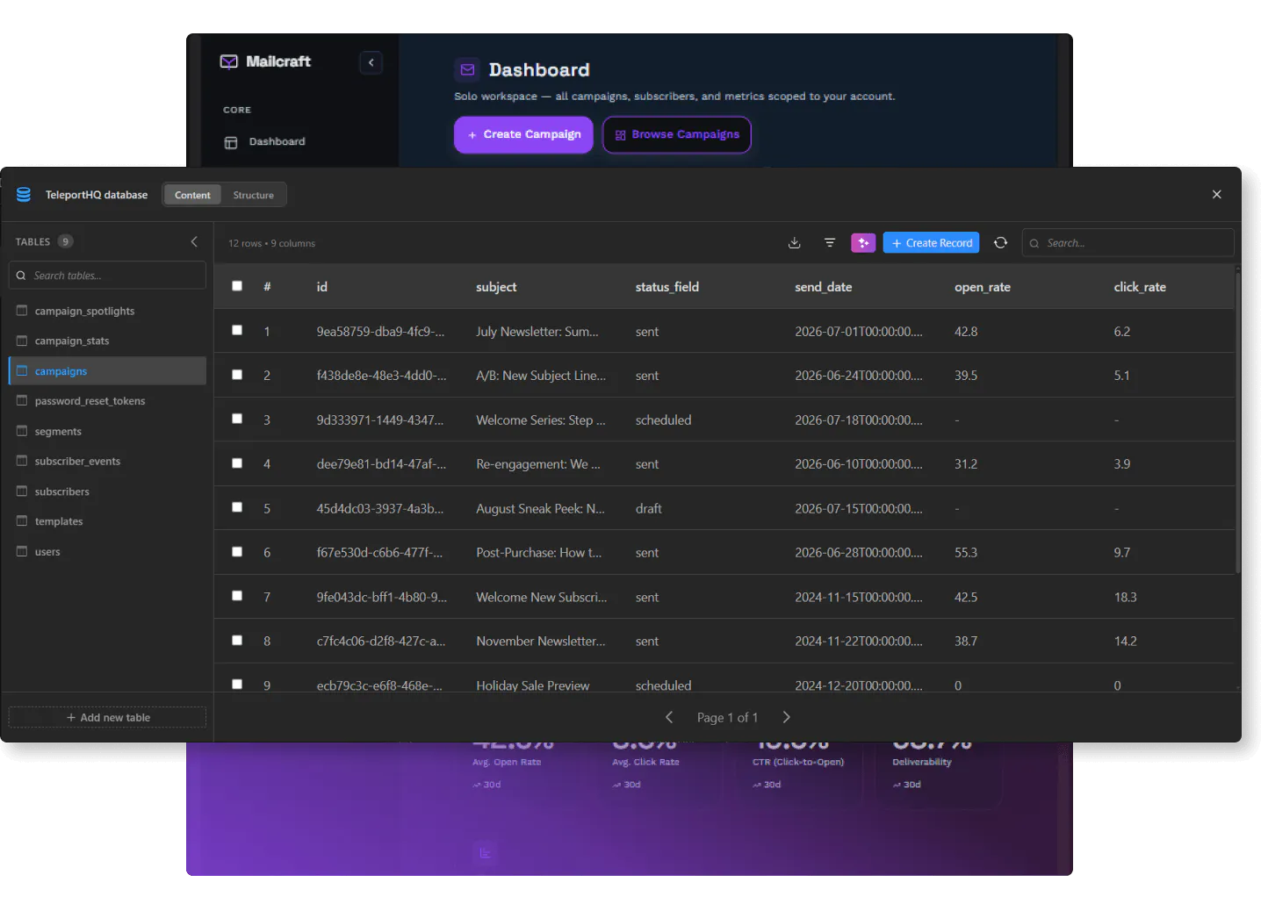Click the Browse Campaigns button
1261x911 pixels.
point(677,134)
